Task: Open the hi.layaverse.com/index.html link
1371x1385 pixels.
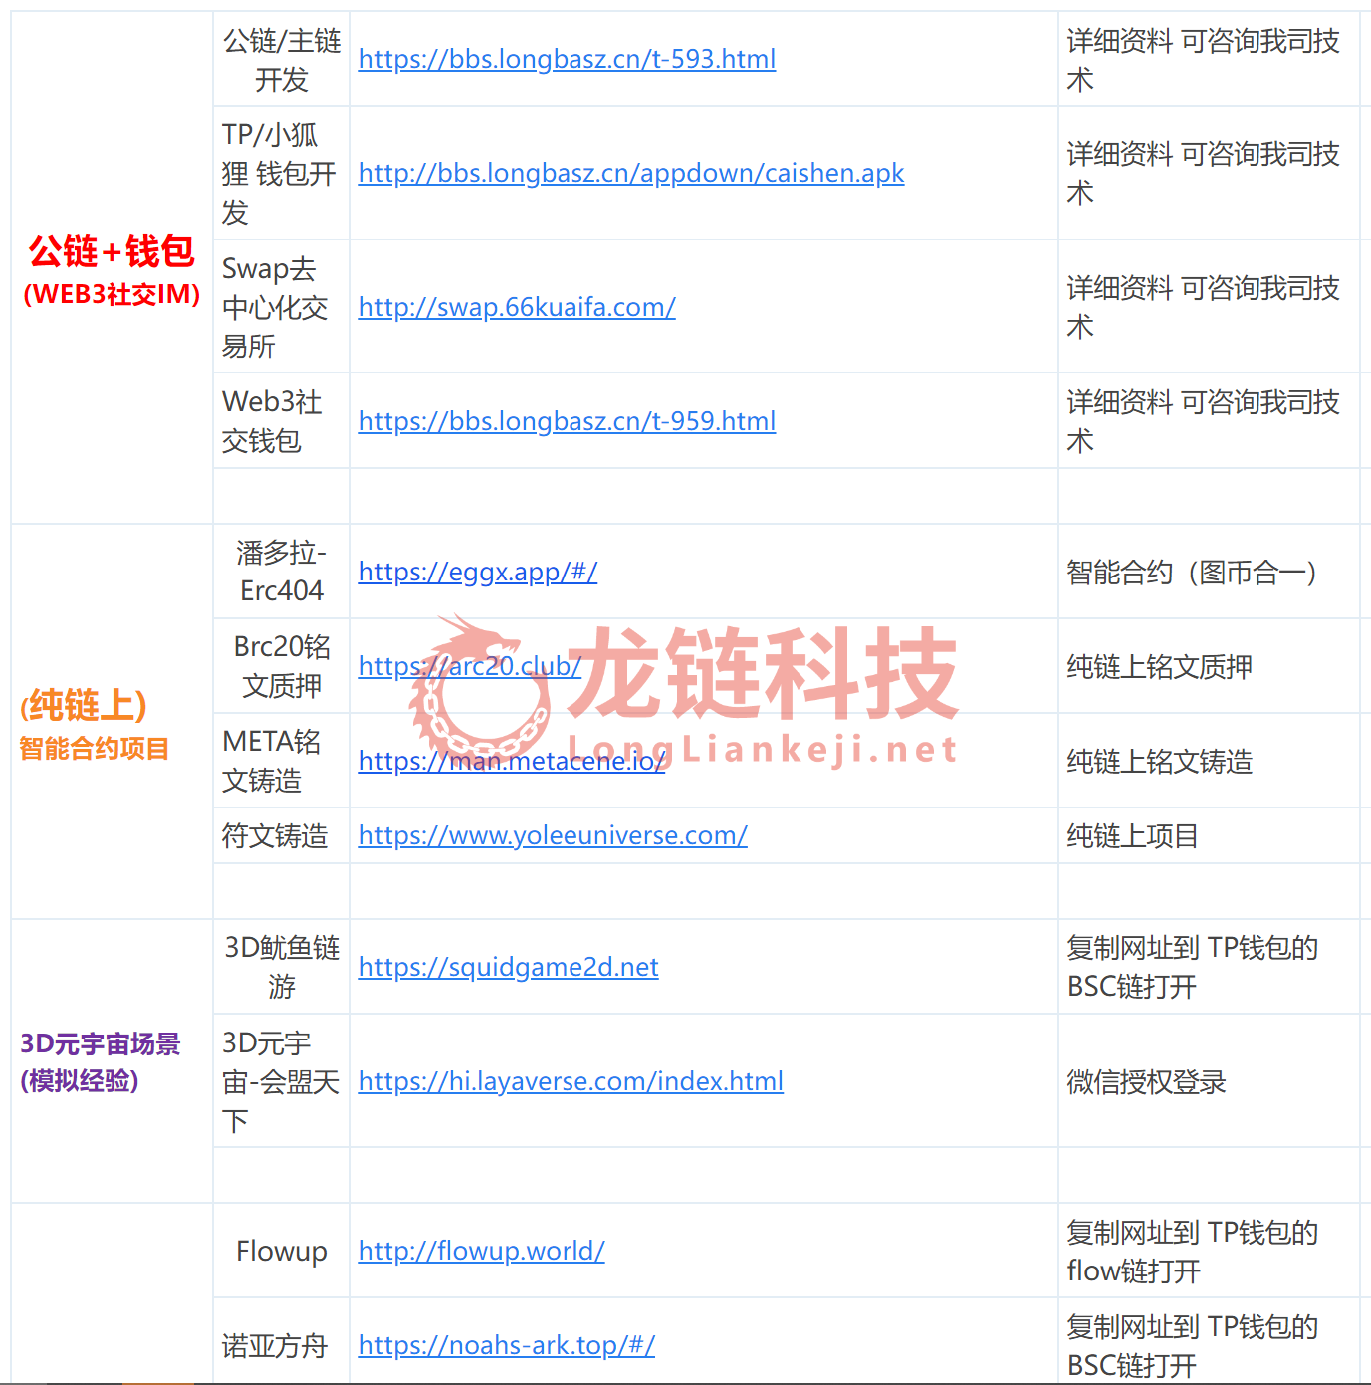Action: click(571, 1081)
